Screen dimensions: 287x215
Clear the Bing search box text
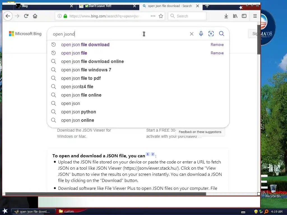click(192, 34)
